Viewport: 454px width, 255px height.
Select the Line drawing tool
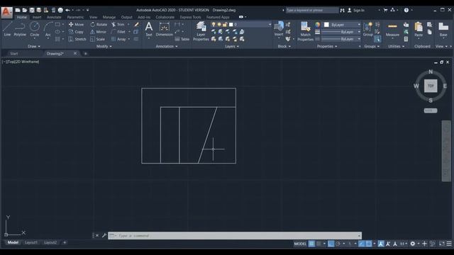(7, 29)
